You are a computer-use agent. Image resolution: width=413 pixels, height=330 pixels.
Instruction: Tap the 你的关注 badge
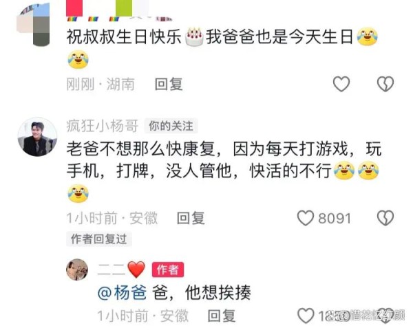171,126
